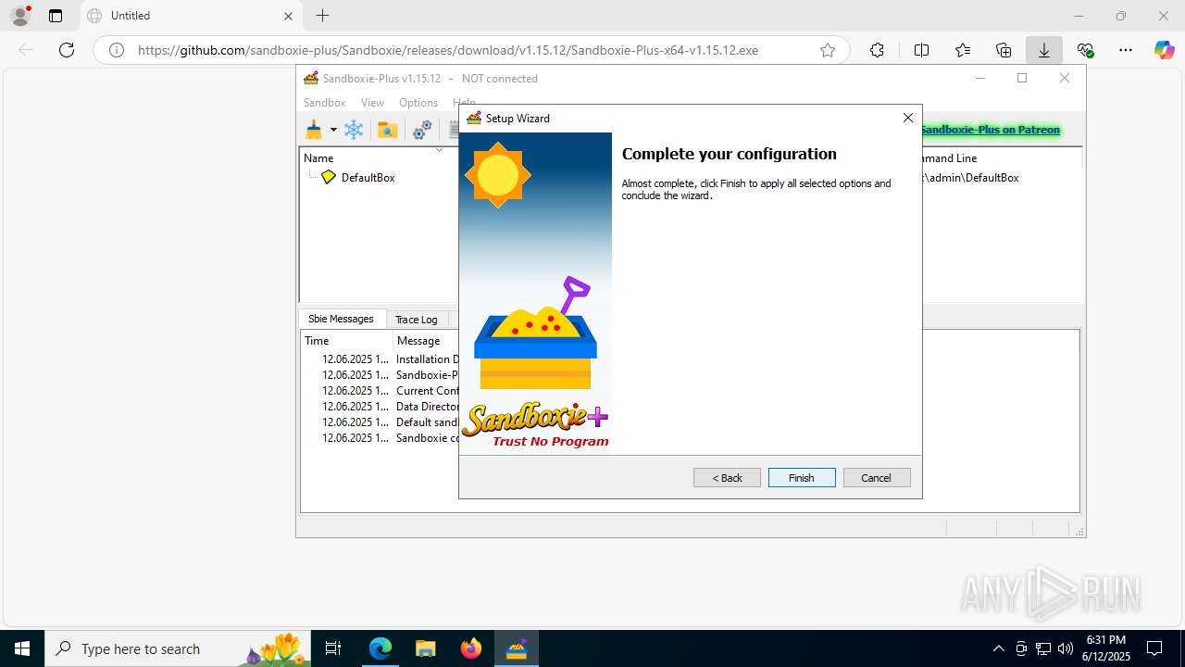
Task: Open the View menu in Sandboxie-Plus
Action: coord(372,103)
